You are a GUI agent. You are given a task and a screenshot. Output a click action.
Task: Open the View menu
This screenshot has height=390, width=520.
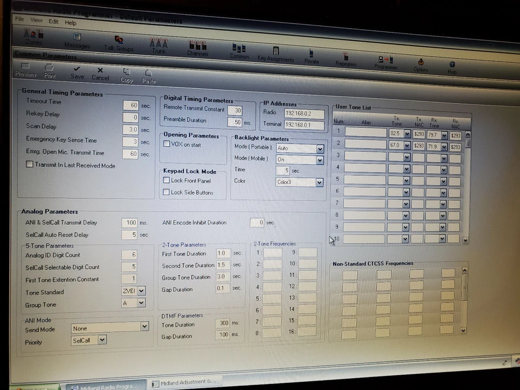36,20
